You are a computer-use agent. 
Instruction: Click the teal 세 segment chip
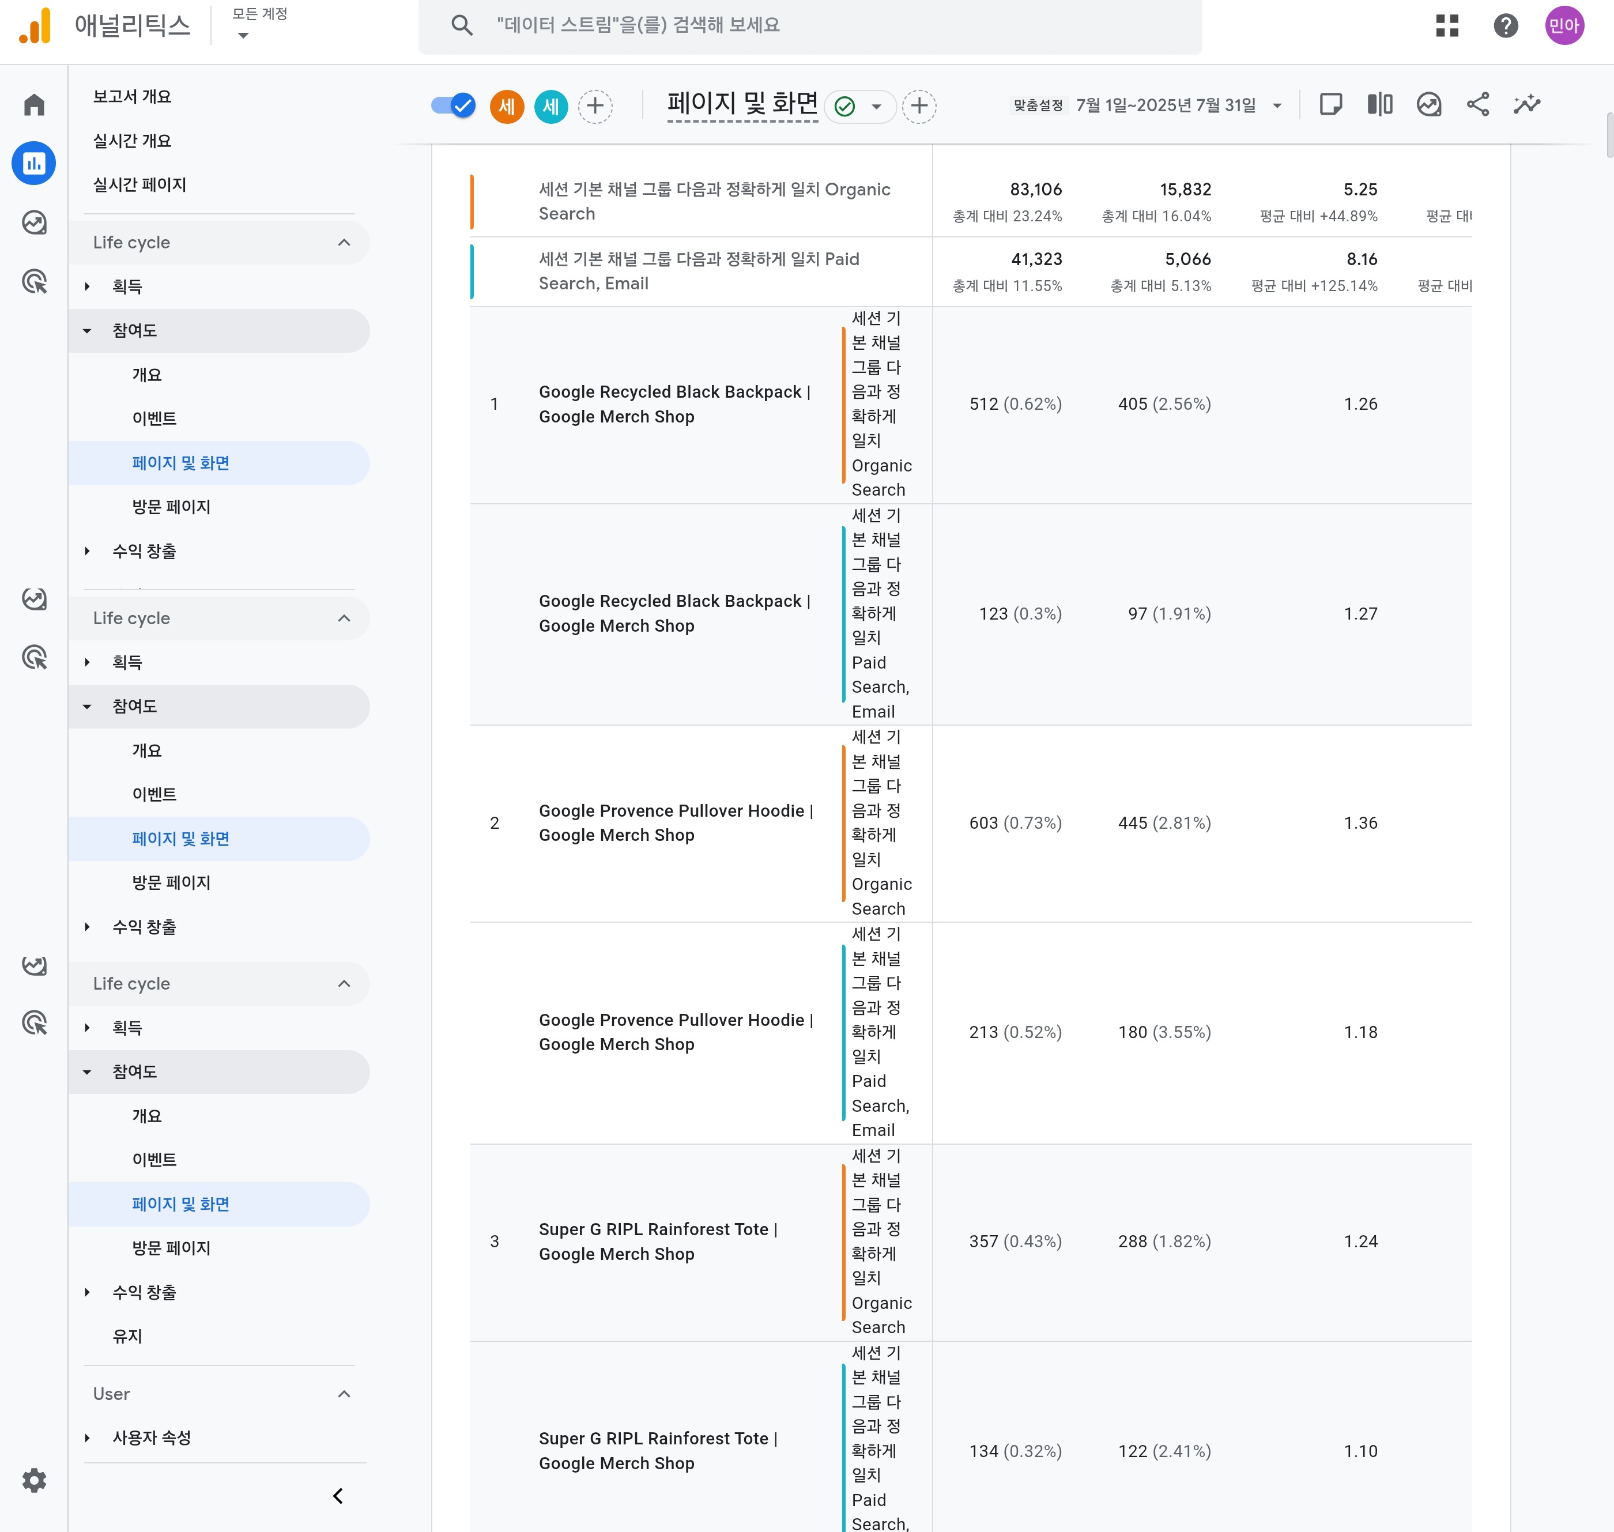point(550,106)
